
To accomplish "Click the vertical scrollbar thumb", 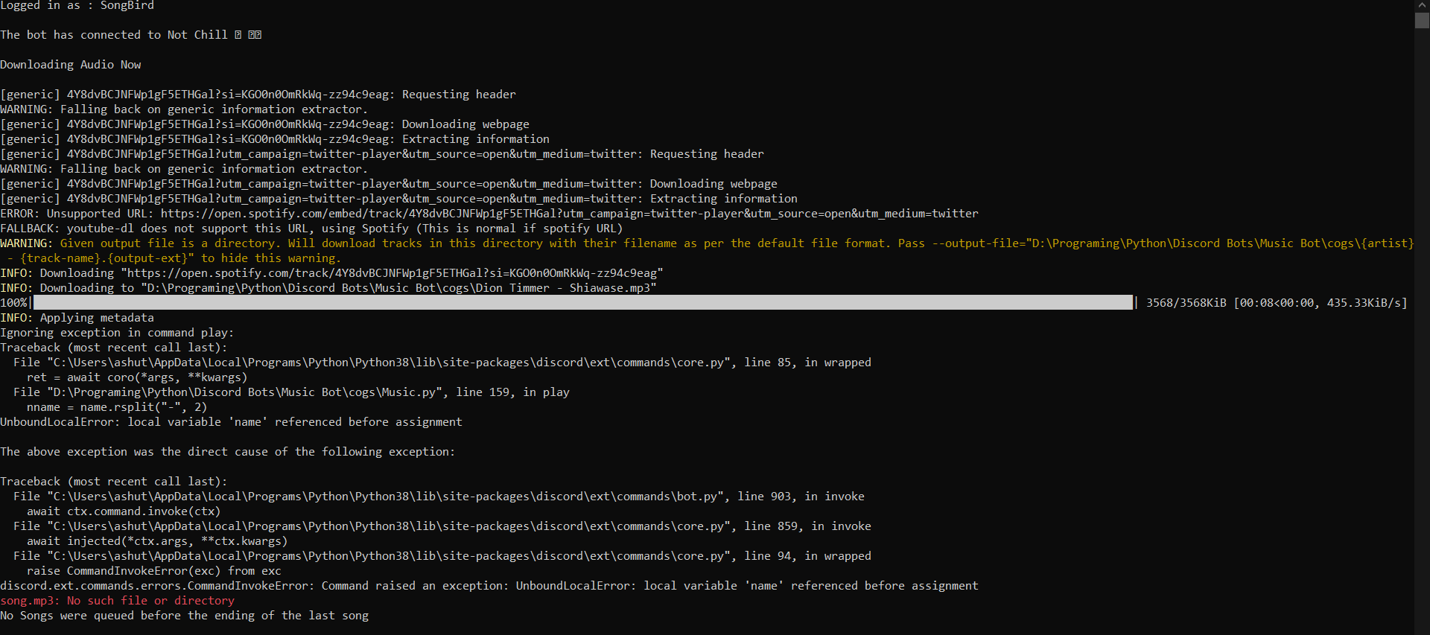I will point(1422,20).
